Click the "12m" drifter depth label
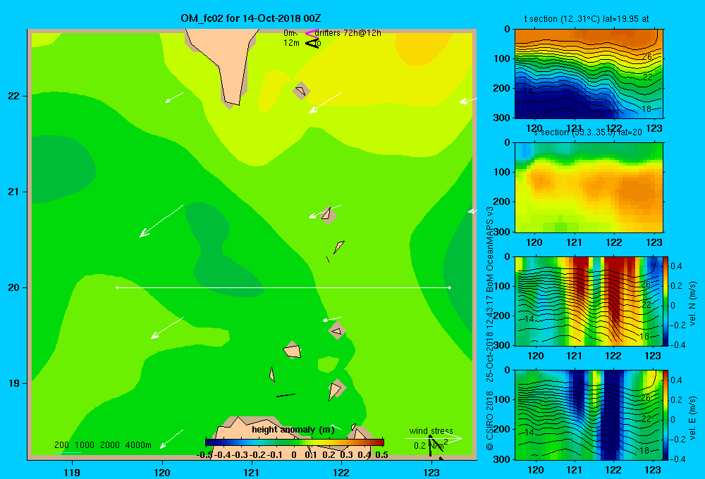 point(291,43)
